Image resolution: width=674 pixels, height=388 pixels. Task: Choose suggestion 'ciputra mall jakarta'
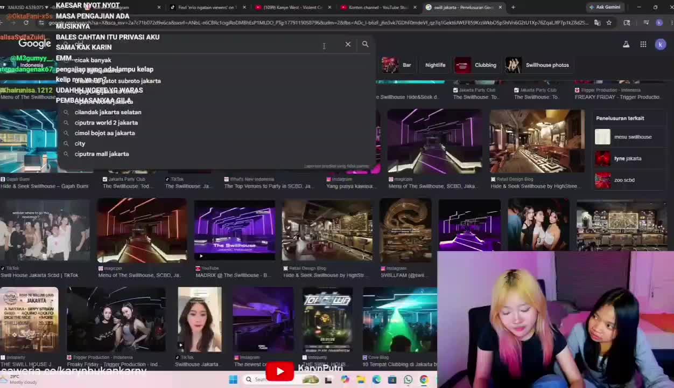tap(102, 154)
